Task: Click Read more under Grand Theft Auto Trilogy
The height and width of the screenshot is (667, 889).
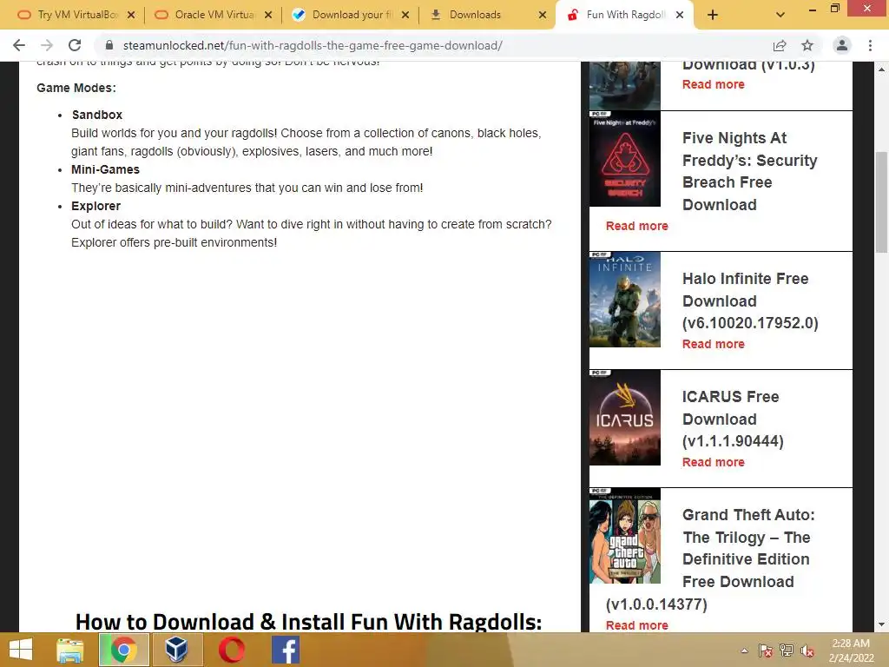Action: click(636, 625)
